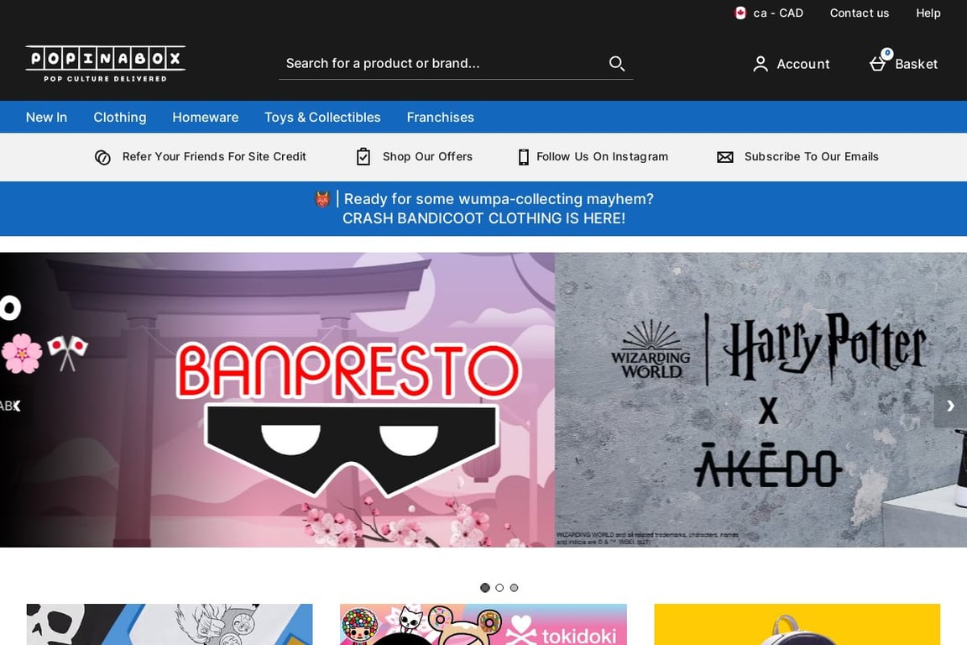967x645 pixels.
Task: Click the clipboard offers icon
Action: click(363, 157)
